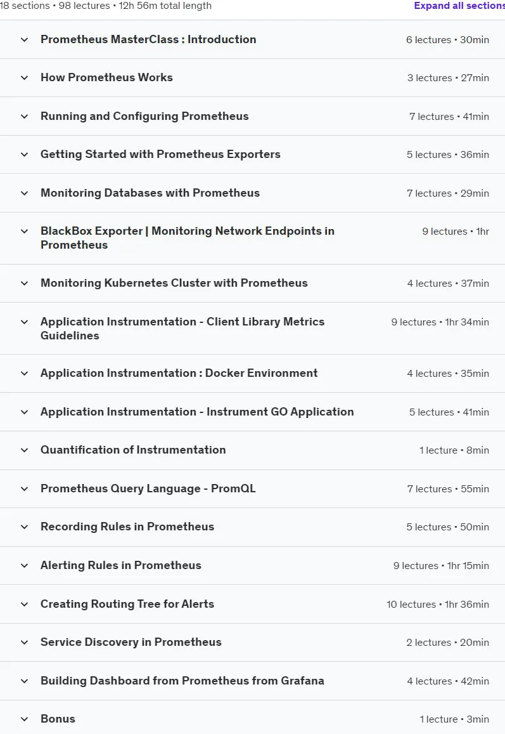
Task: Expand the BlackBox Exporter section chevron
Action: [x=24, y=232]
